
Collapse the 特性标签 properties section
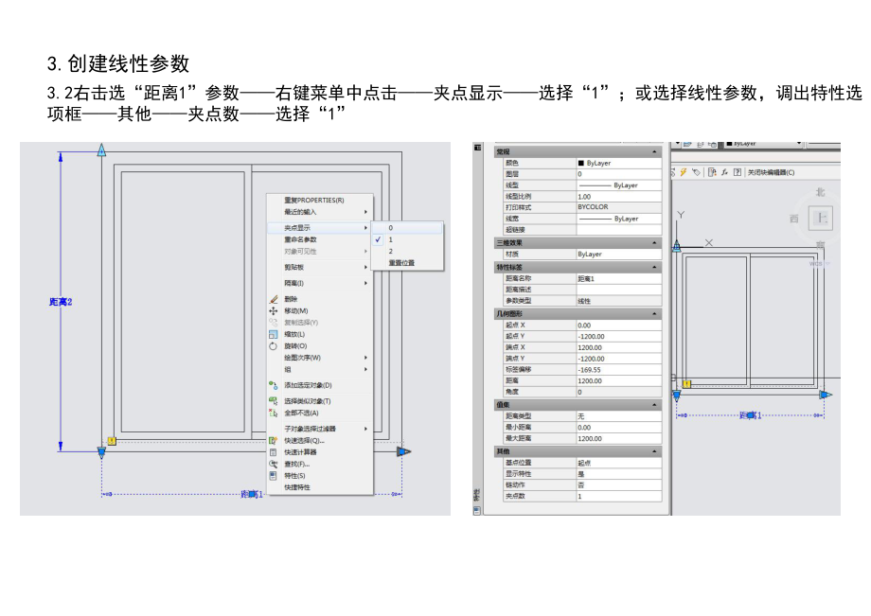(654, 267)
